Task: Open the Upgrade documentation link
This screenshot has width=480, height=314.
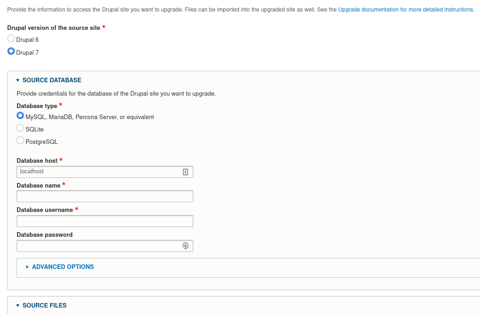Action: (406, 10)
